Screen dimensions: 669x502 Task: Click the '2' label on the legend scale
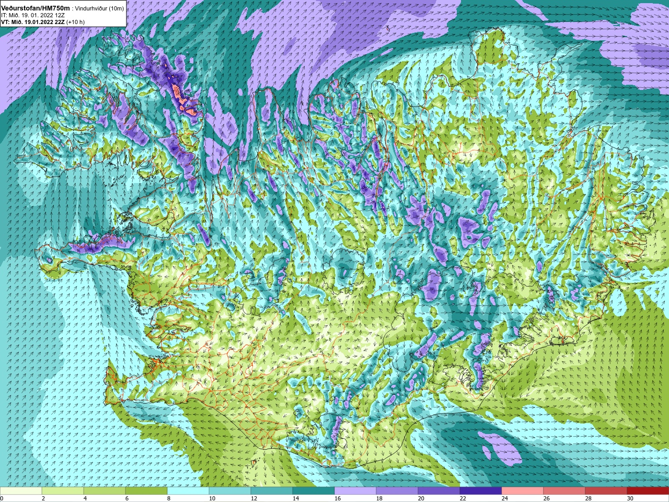tap(43, 498)
